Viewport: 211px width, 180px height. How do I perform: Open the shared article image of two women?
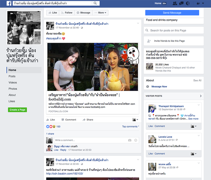[x=93, y=67]
